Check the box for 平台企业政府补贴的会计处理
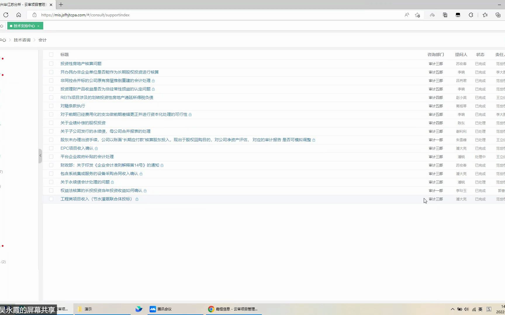Screen dimensions: 505x315 pos(51,157)
